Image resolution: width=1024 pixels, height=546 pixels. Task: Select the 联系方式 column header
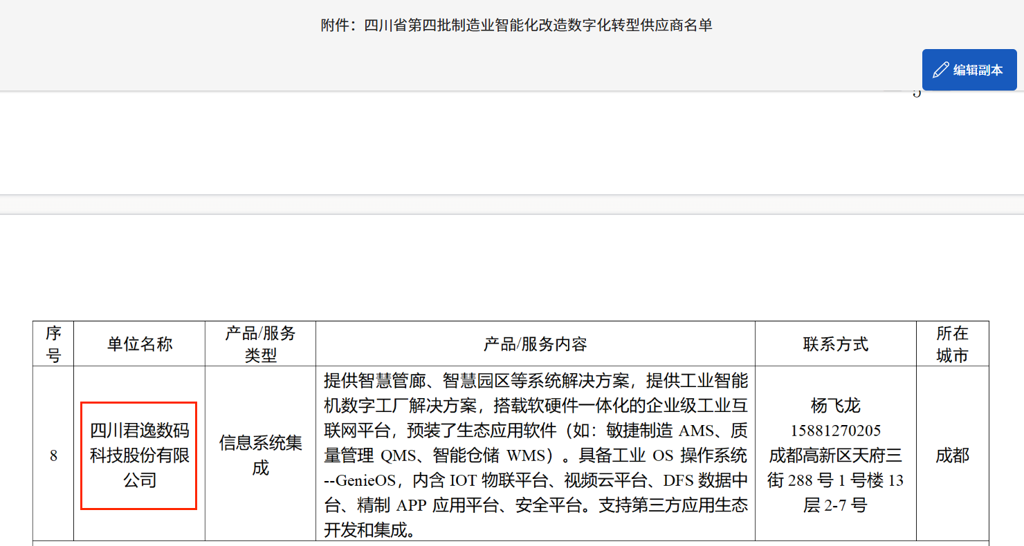[x=835, y=344]
